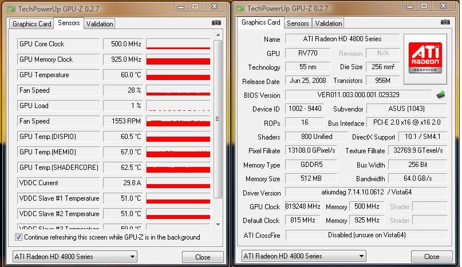Click the VDDC Current sensor label
The height and width of the screenshot is (267, 462).
click(58, 183)
